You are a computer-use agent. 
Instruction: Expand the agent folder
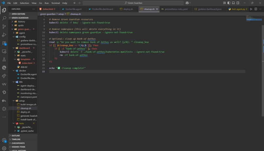pyautogui.click(x=23, y=33)
